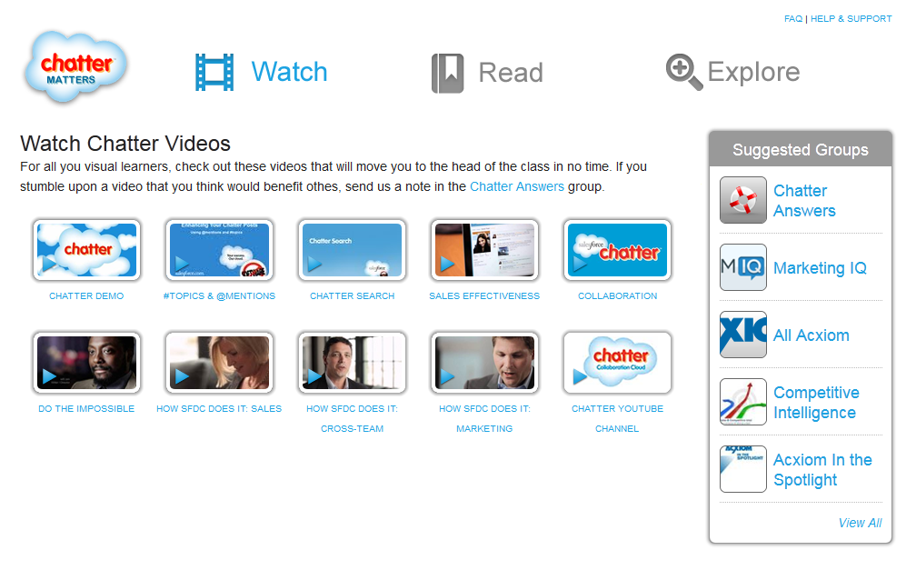Click the bookmark Read icon

447,73
